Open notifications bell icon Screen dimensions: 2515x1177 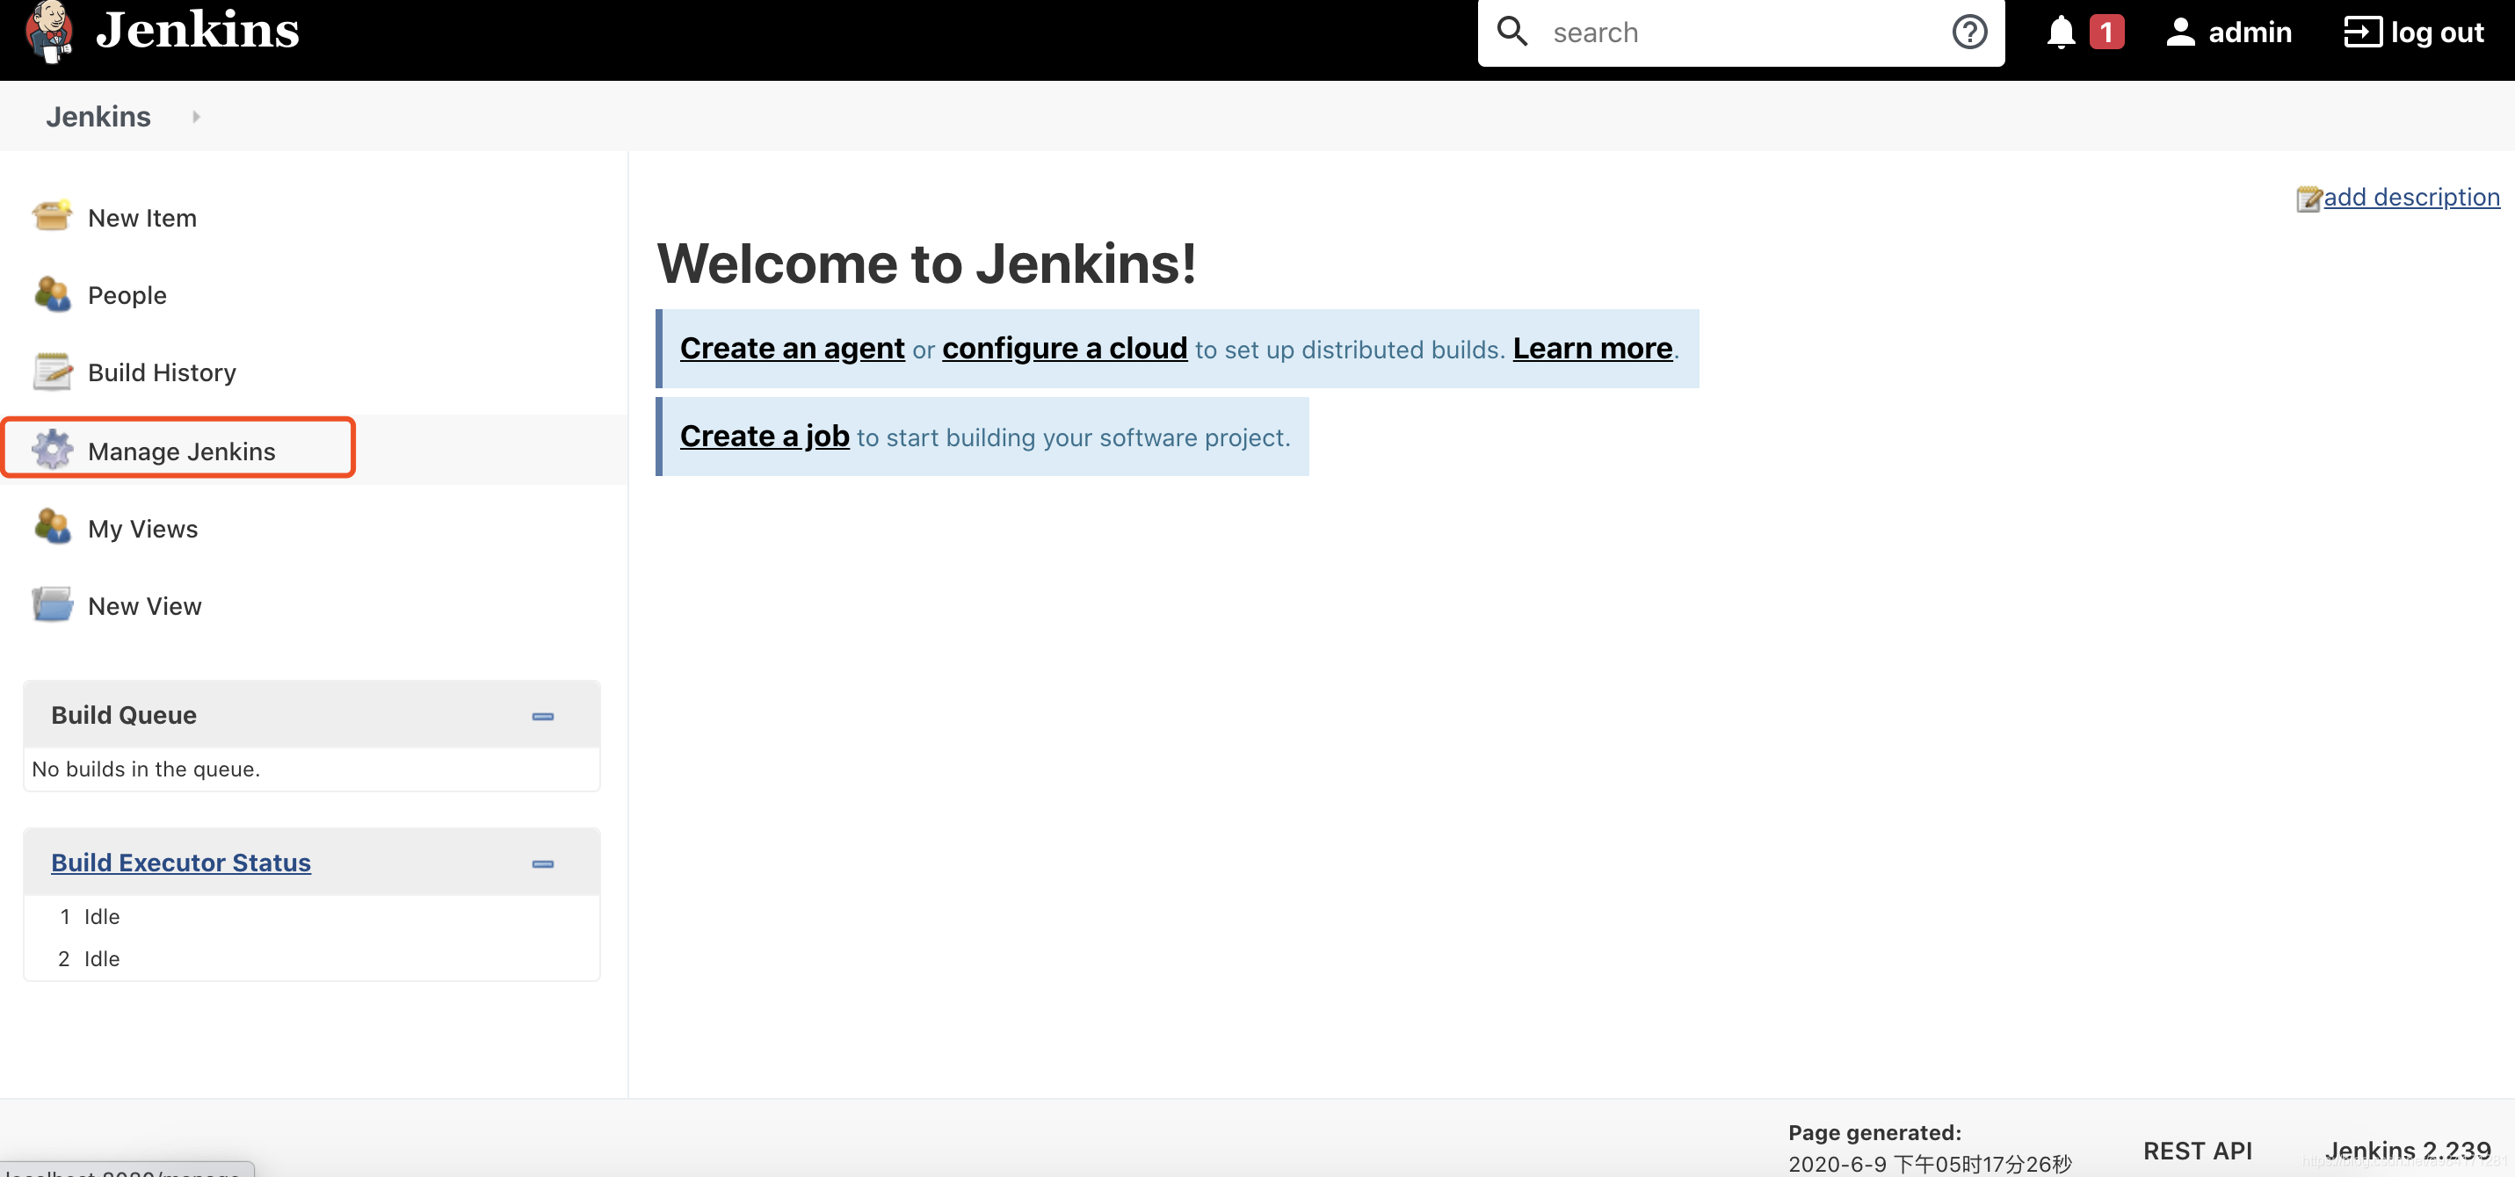tap(2061, 32)
